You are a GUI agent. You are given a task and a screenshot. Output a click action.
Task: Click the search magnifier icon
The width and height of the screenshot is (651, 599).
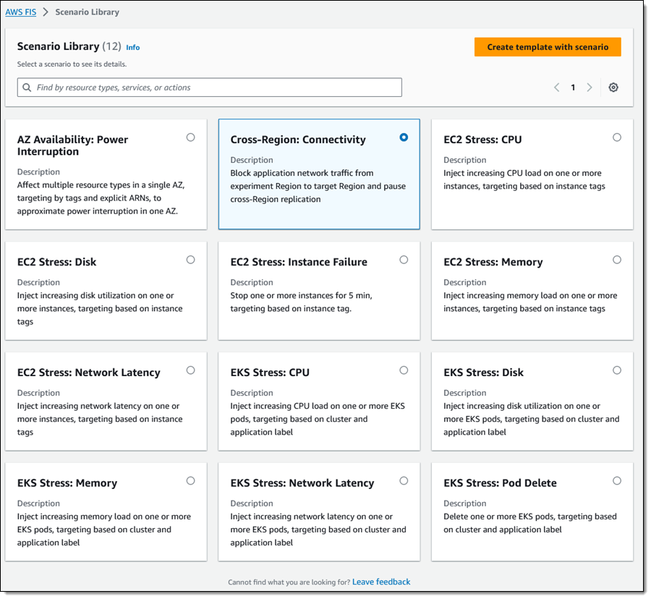tap(27, 88)
